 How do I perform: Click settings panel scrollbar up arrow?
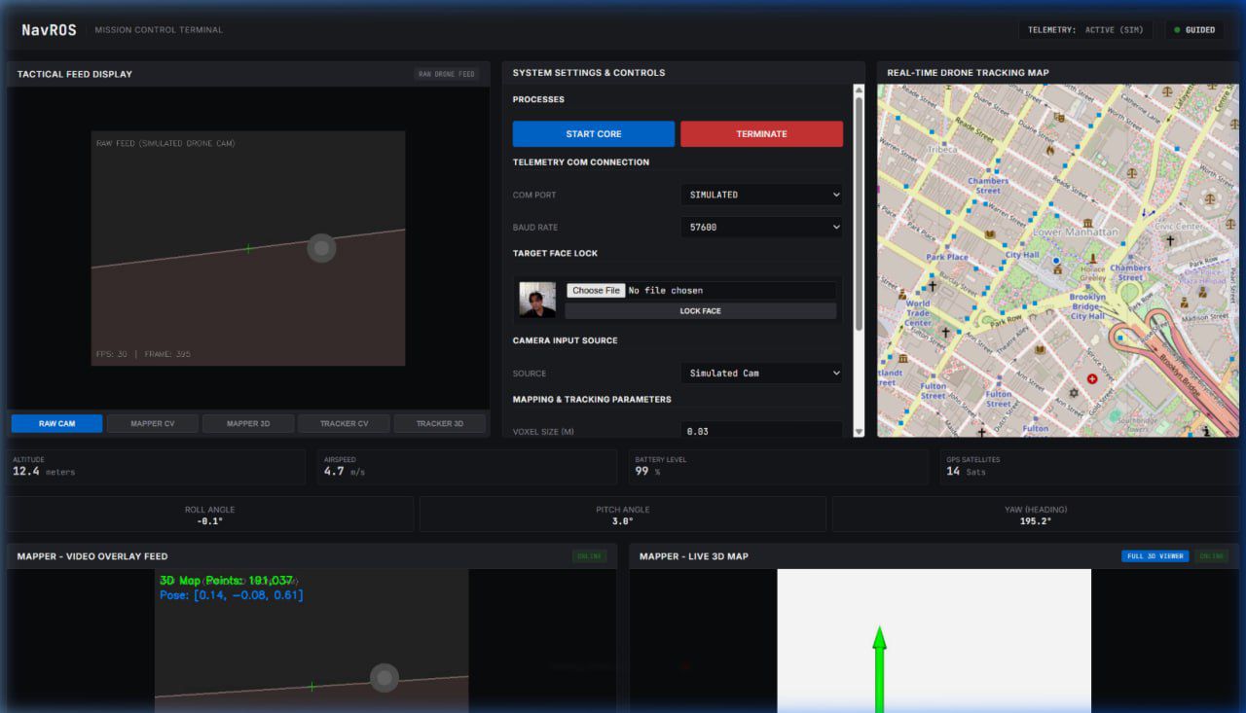859,90
